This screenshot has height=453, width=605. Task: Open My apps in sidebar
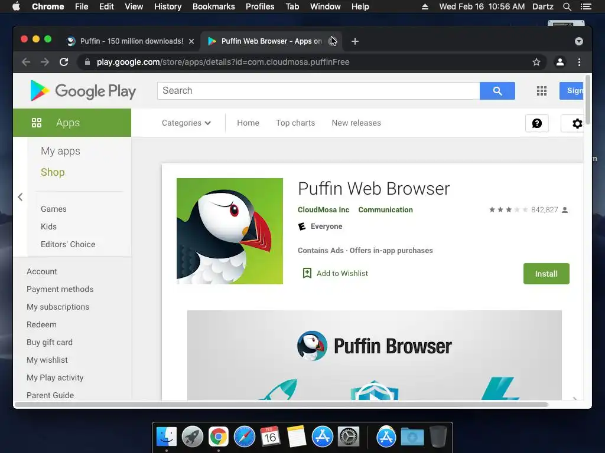pyautogui.click(x=61, y=151)
